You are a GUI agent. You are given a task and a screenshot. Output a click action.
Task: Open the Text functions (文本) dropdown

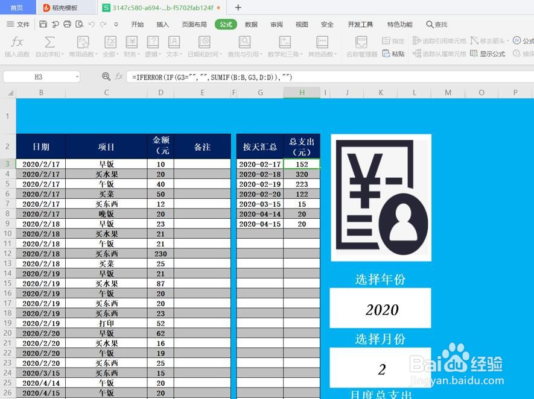173,48
